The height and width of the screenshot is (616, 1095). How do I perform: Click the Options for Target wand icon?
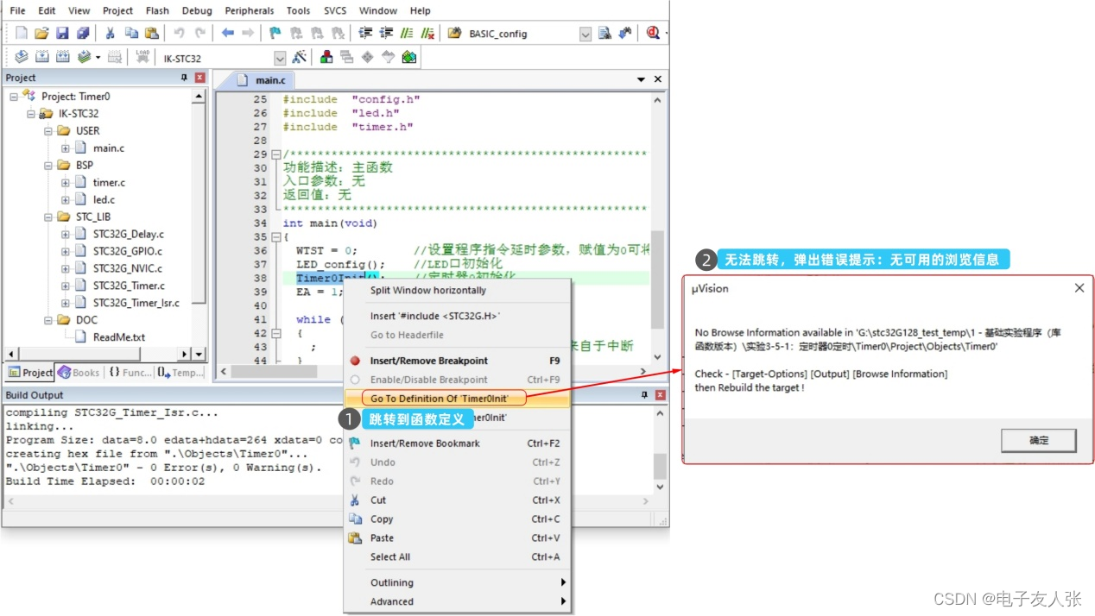pyautogui.click(x=299, y=57)
